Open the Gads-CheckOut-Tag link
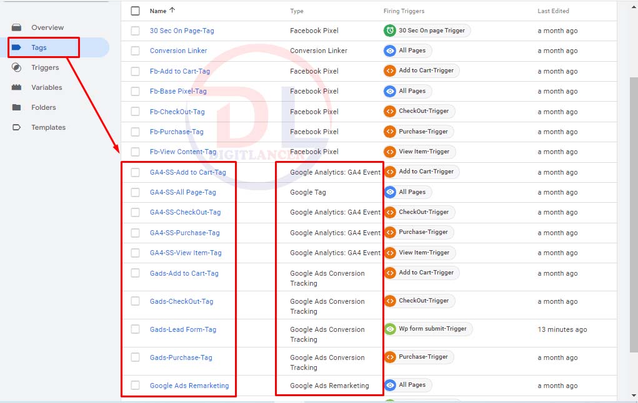 (181, 301)
